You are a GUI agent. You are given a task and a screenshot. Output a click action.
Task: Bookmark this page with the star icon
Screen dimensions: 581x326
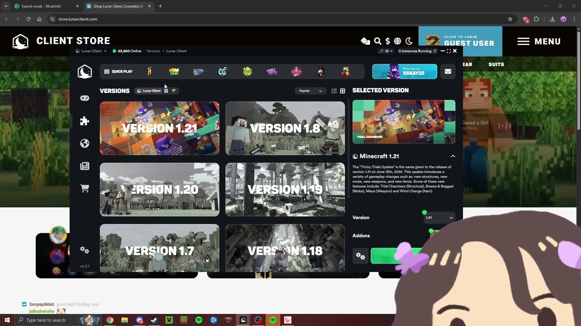510,19
